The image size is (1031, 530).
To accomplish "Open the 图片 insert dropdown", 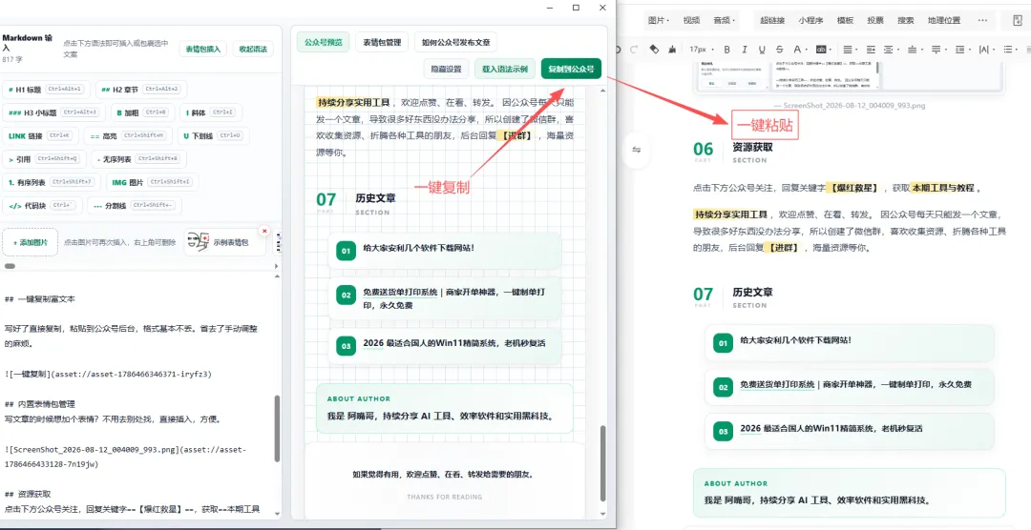I will coord(658,20).
